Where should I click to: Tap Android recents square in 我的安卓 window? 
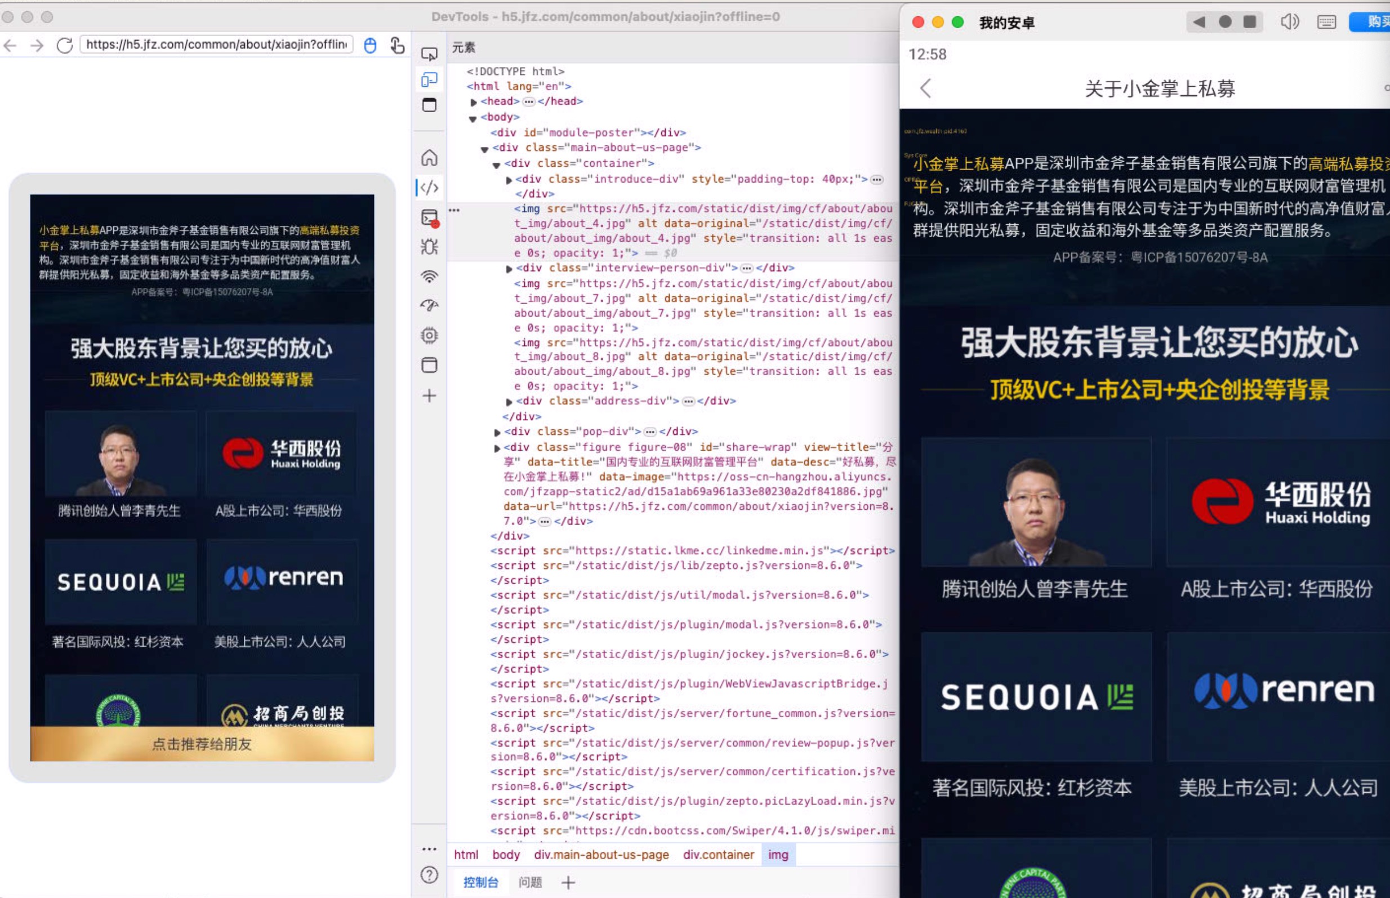coord(1250,22)
